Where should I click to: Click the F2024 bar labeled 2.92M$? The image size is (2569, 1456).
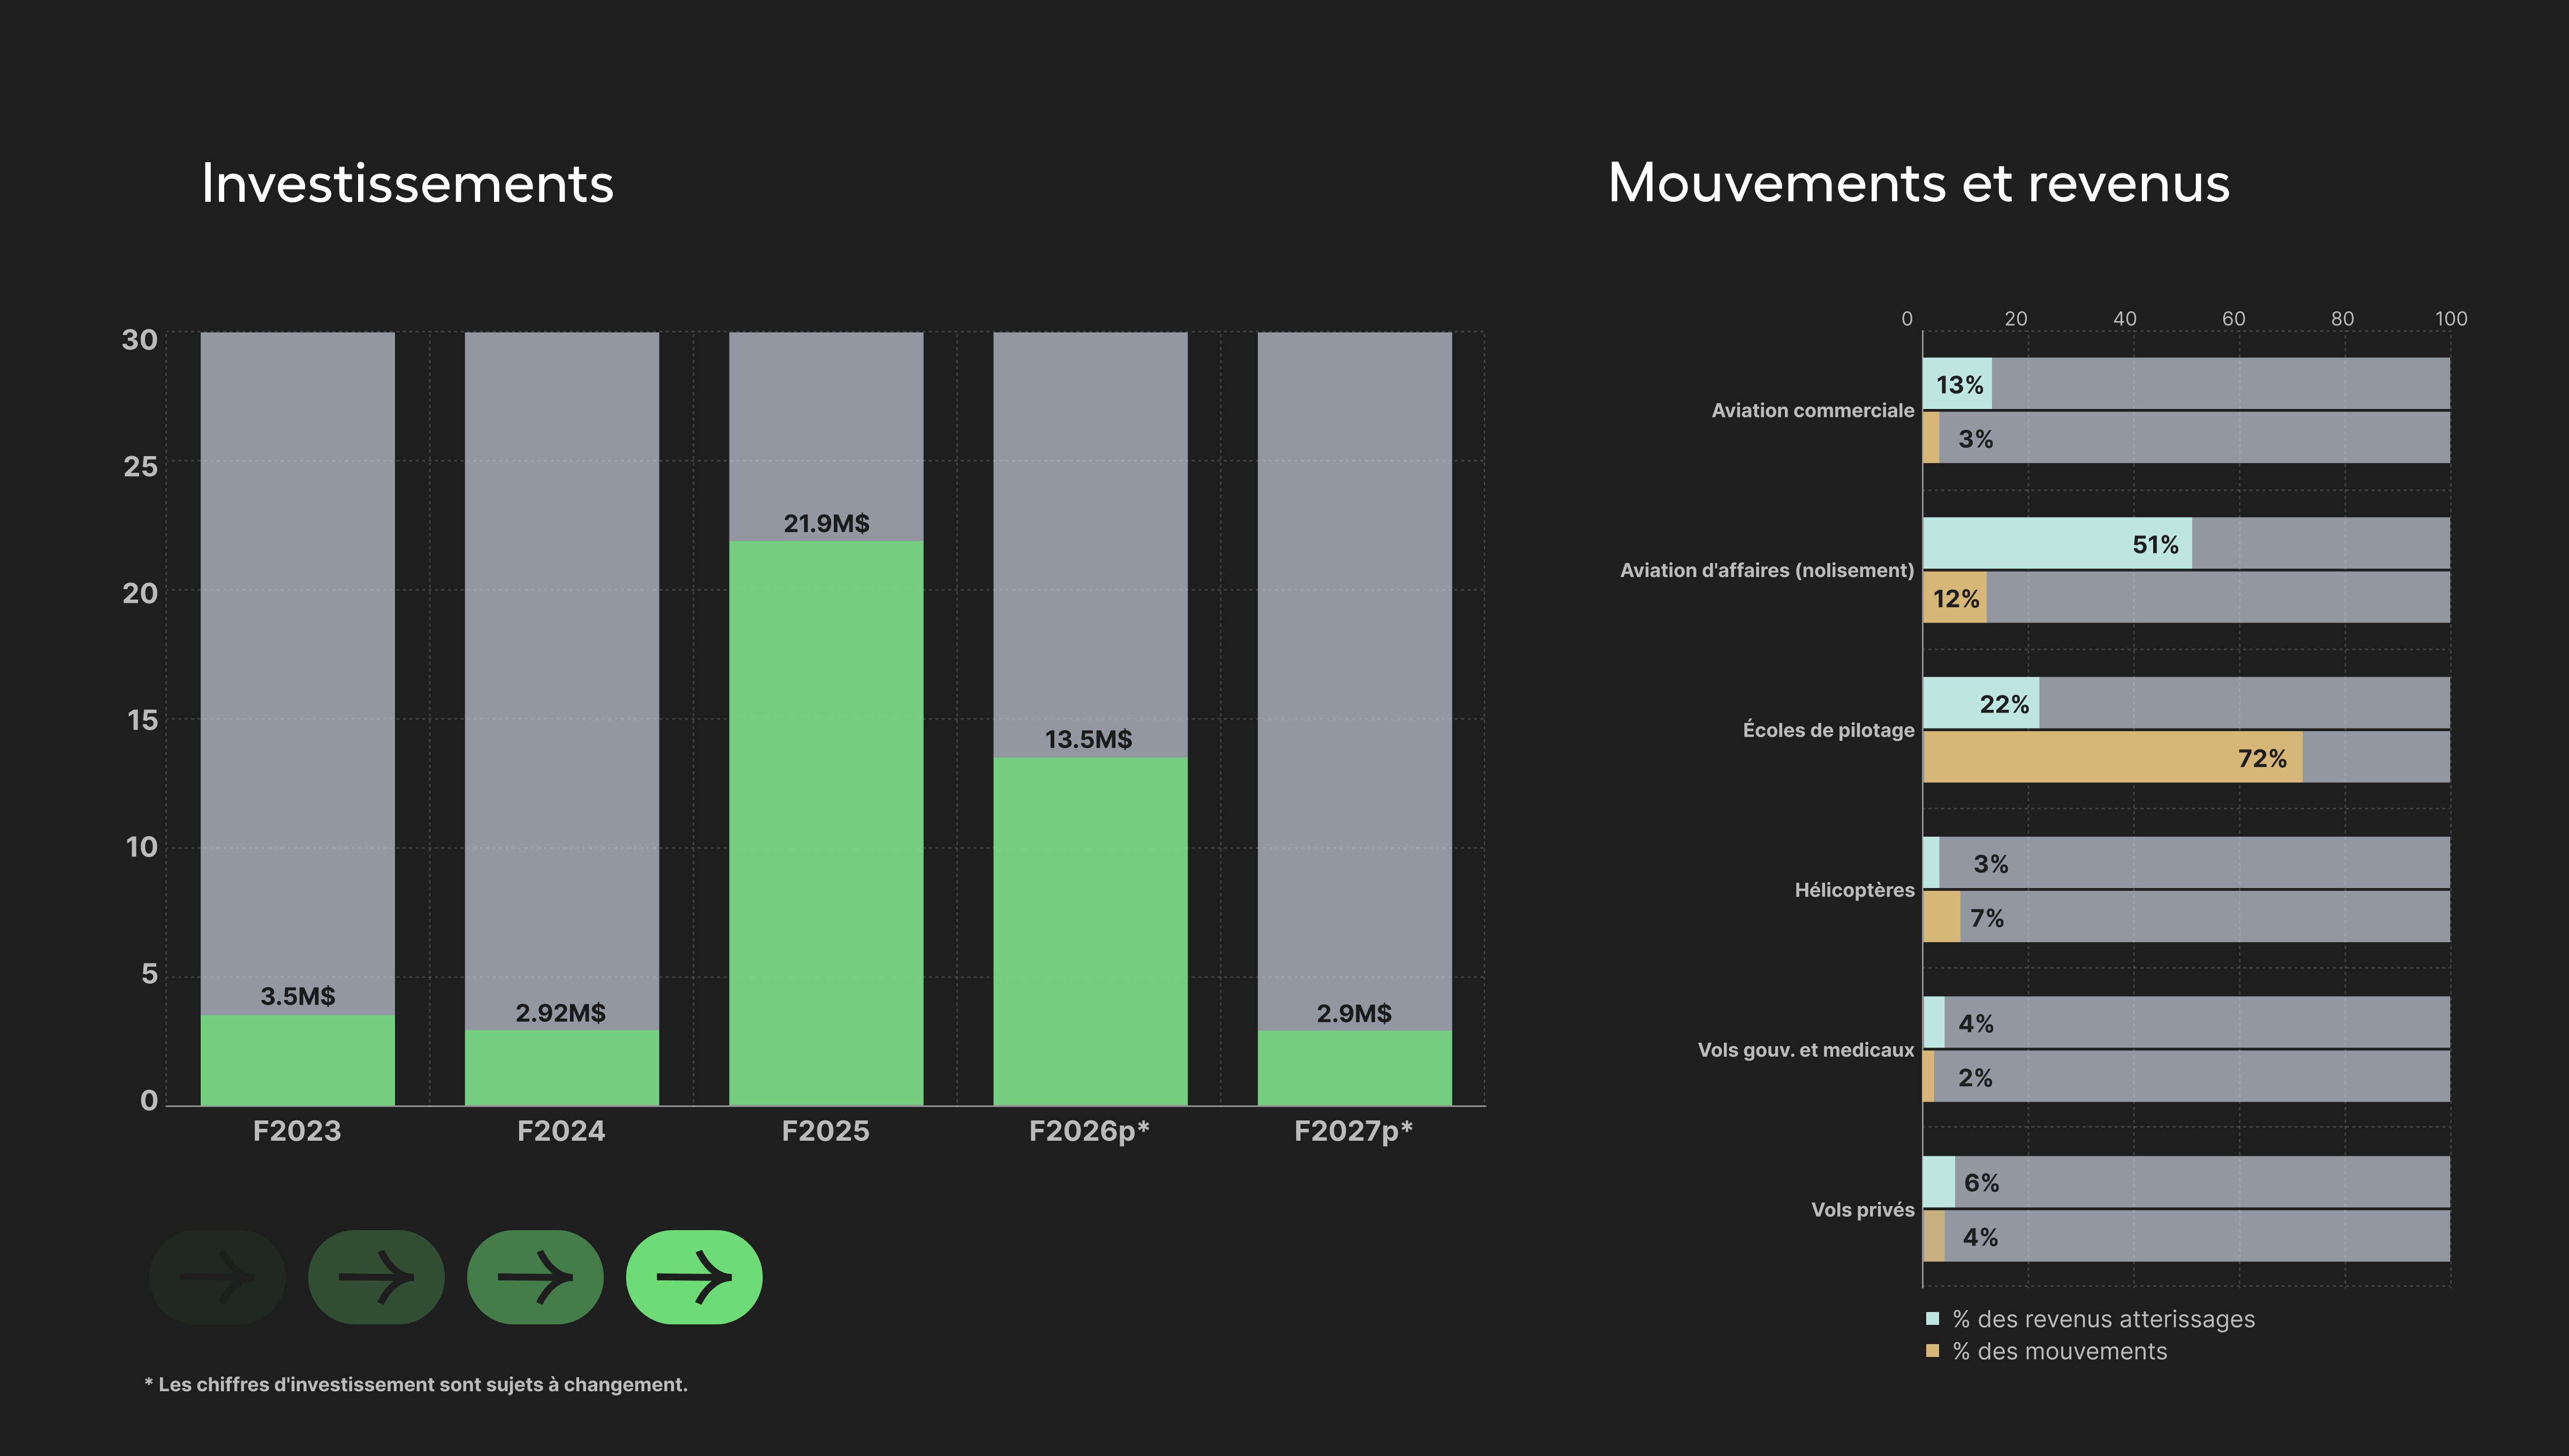click(x=562, y=1067)
